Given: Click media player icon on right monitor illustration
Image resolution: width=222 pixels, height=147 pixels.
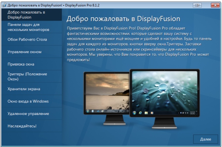Looking at the screenshot, I should coord(152,113).
